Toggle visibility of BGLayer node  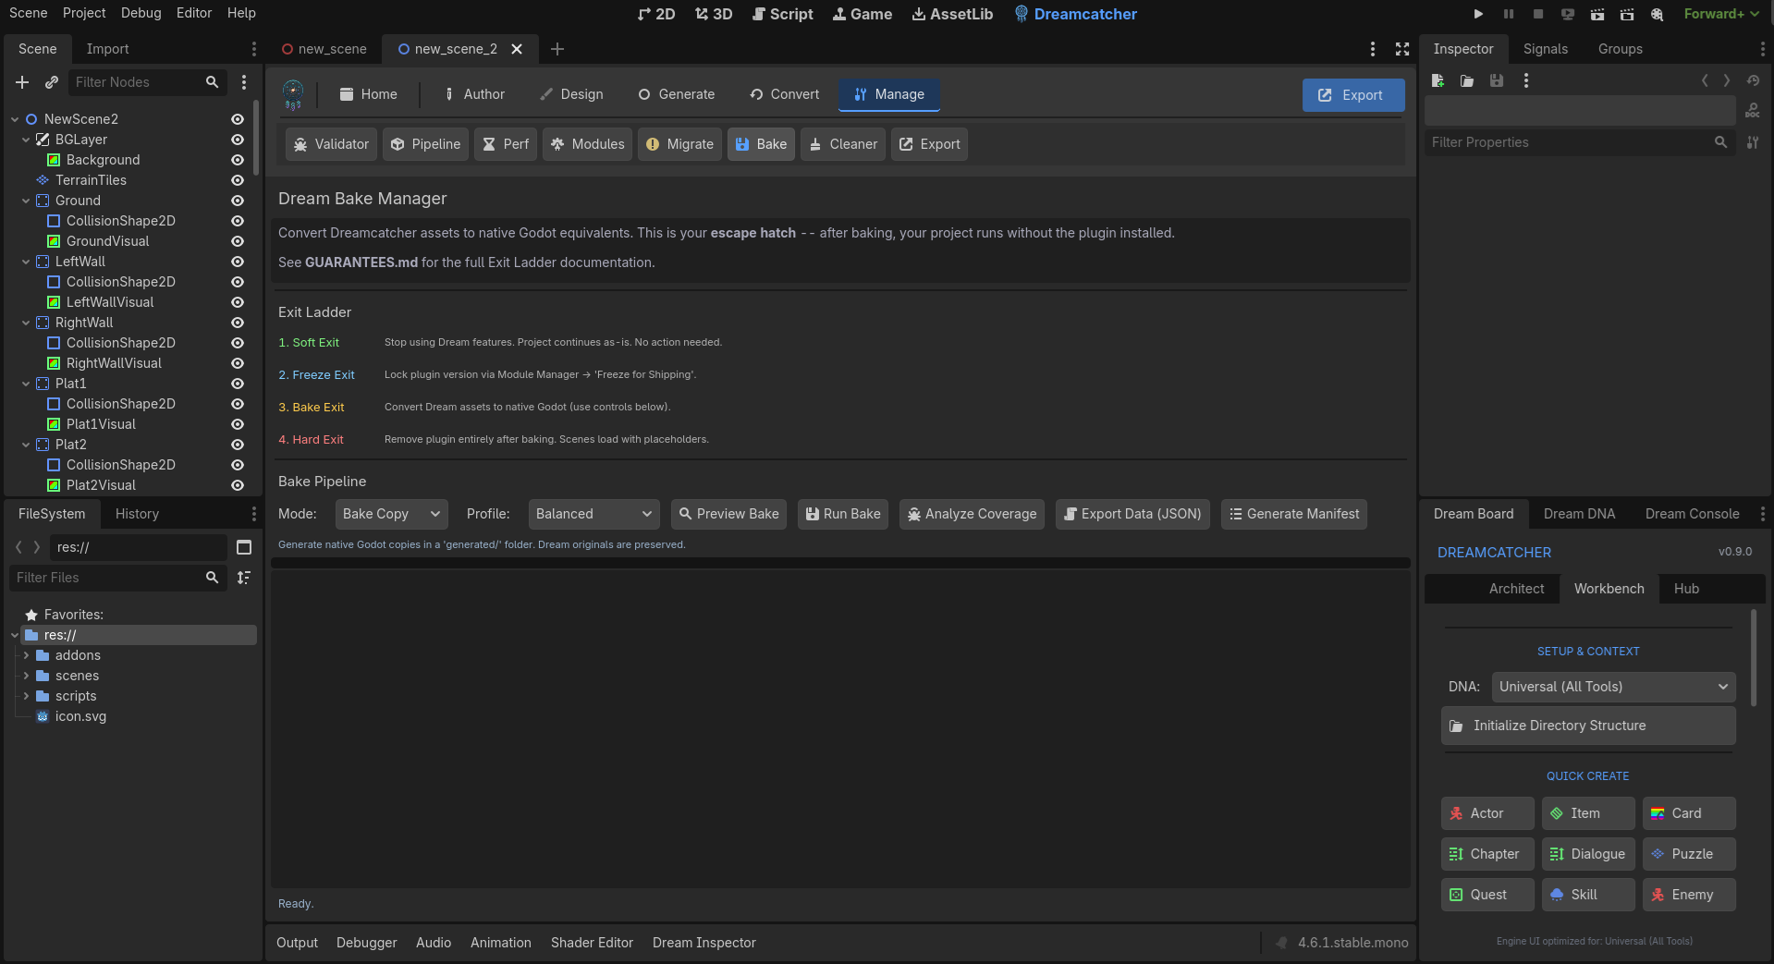click(238, 140)
